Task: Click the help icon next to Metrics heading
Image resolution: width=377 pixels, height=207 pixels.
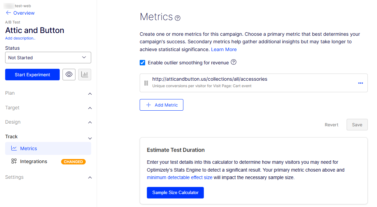Action: 178,18
